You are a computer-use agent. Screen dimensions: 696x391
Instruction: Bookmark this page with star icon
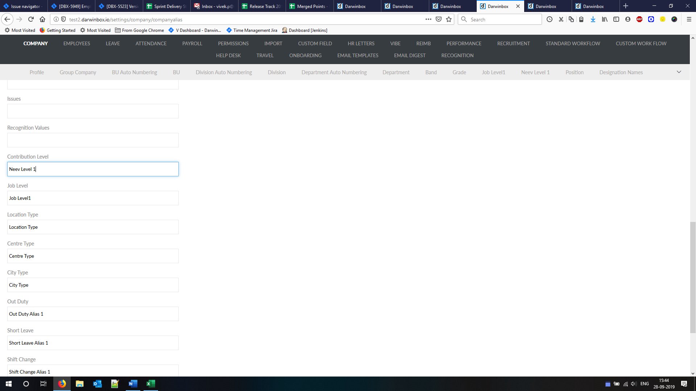pos(449,20)
